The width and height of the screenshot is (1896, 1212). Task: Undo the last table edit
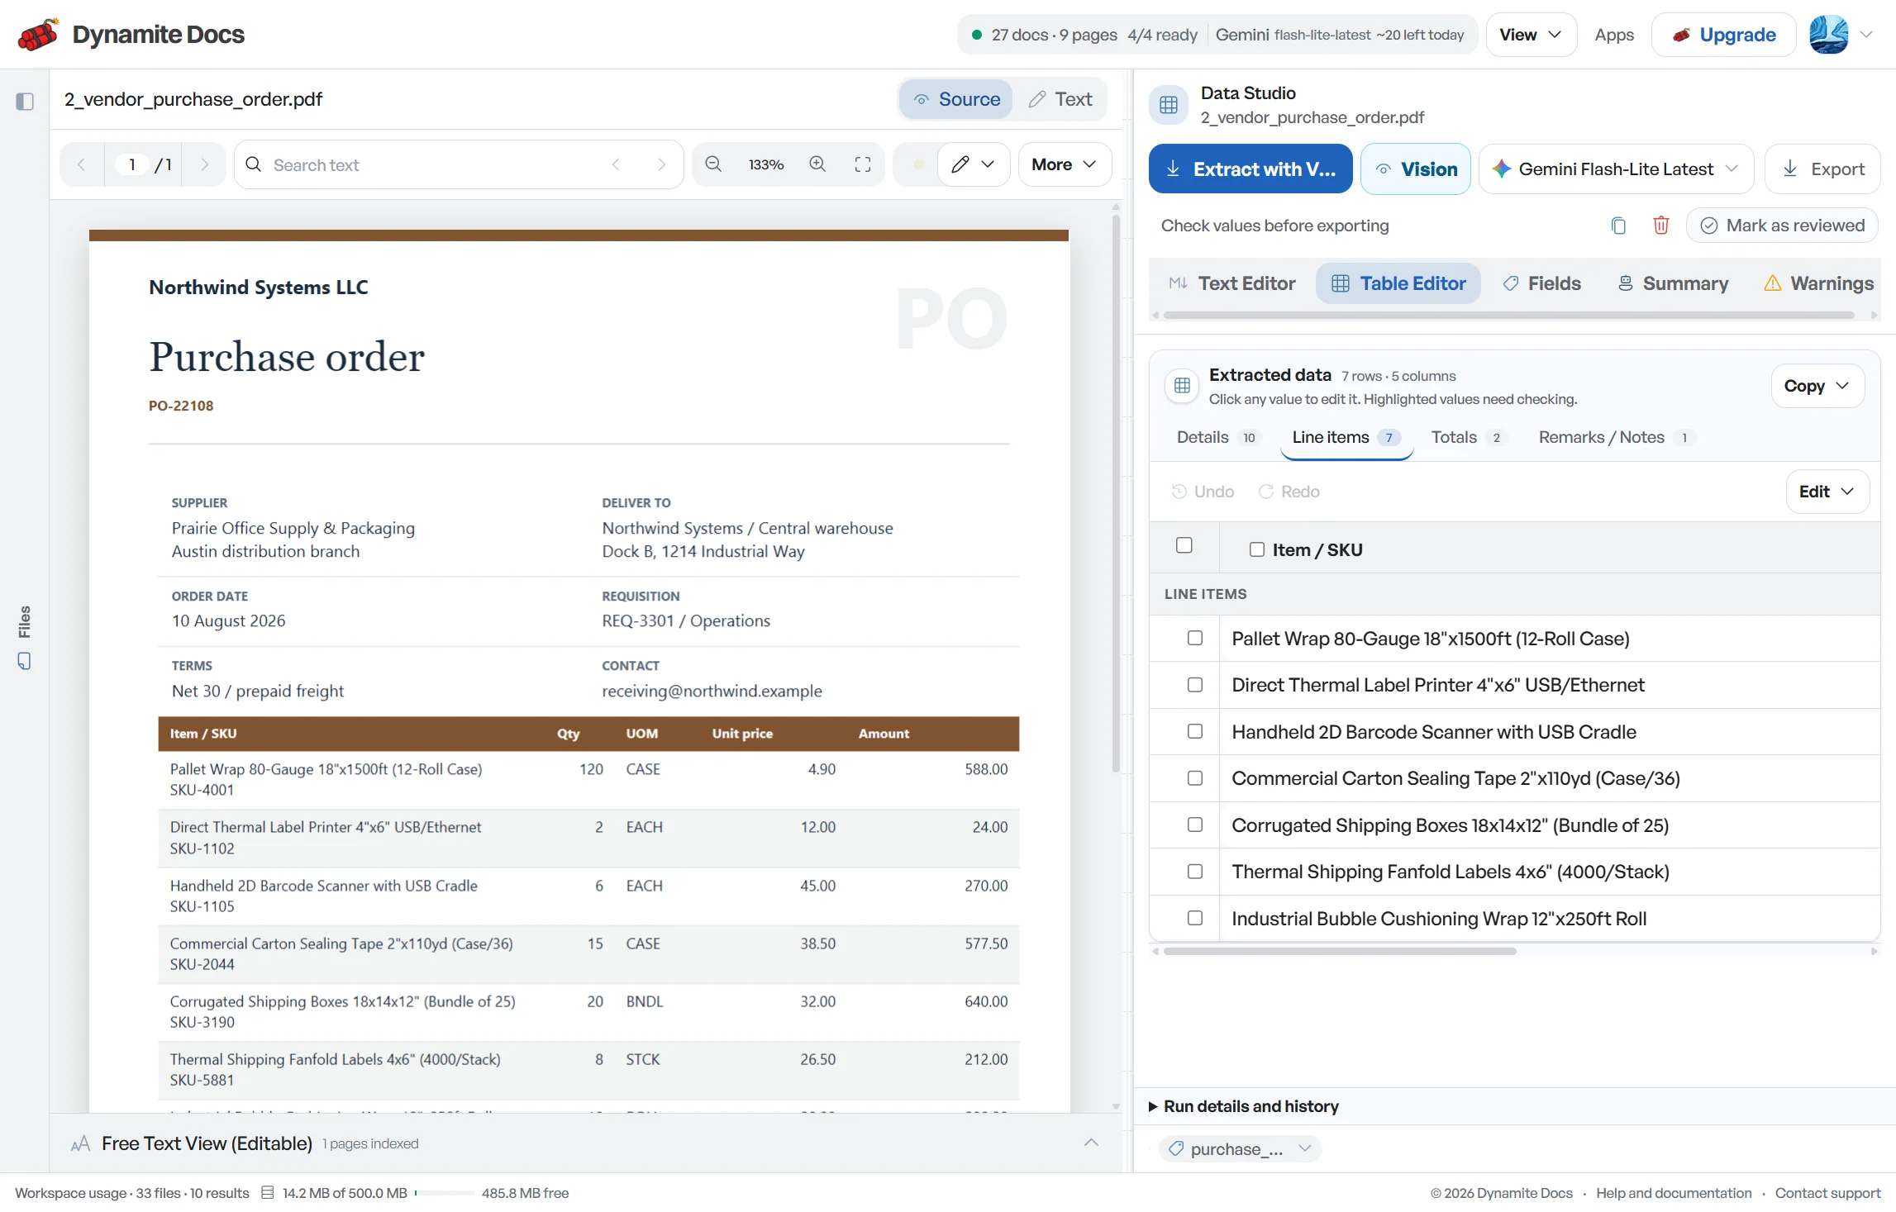1203,492
